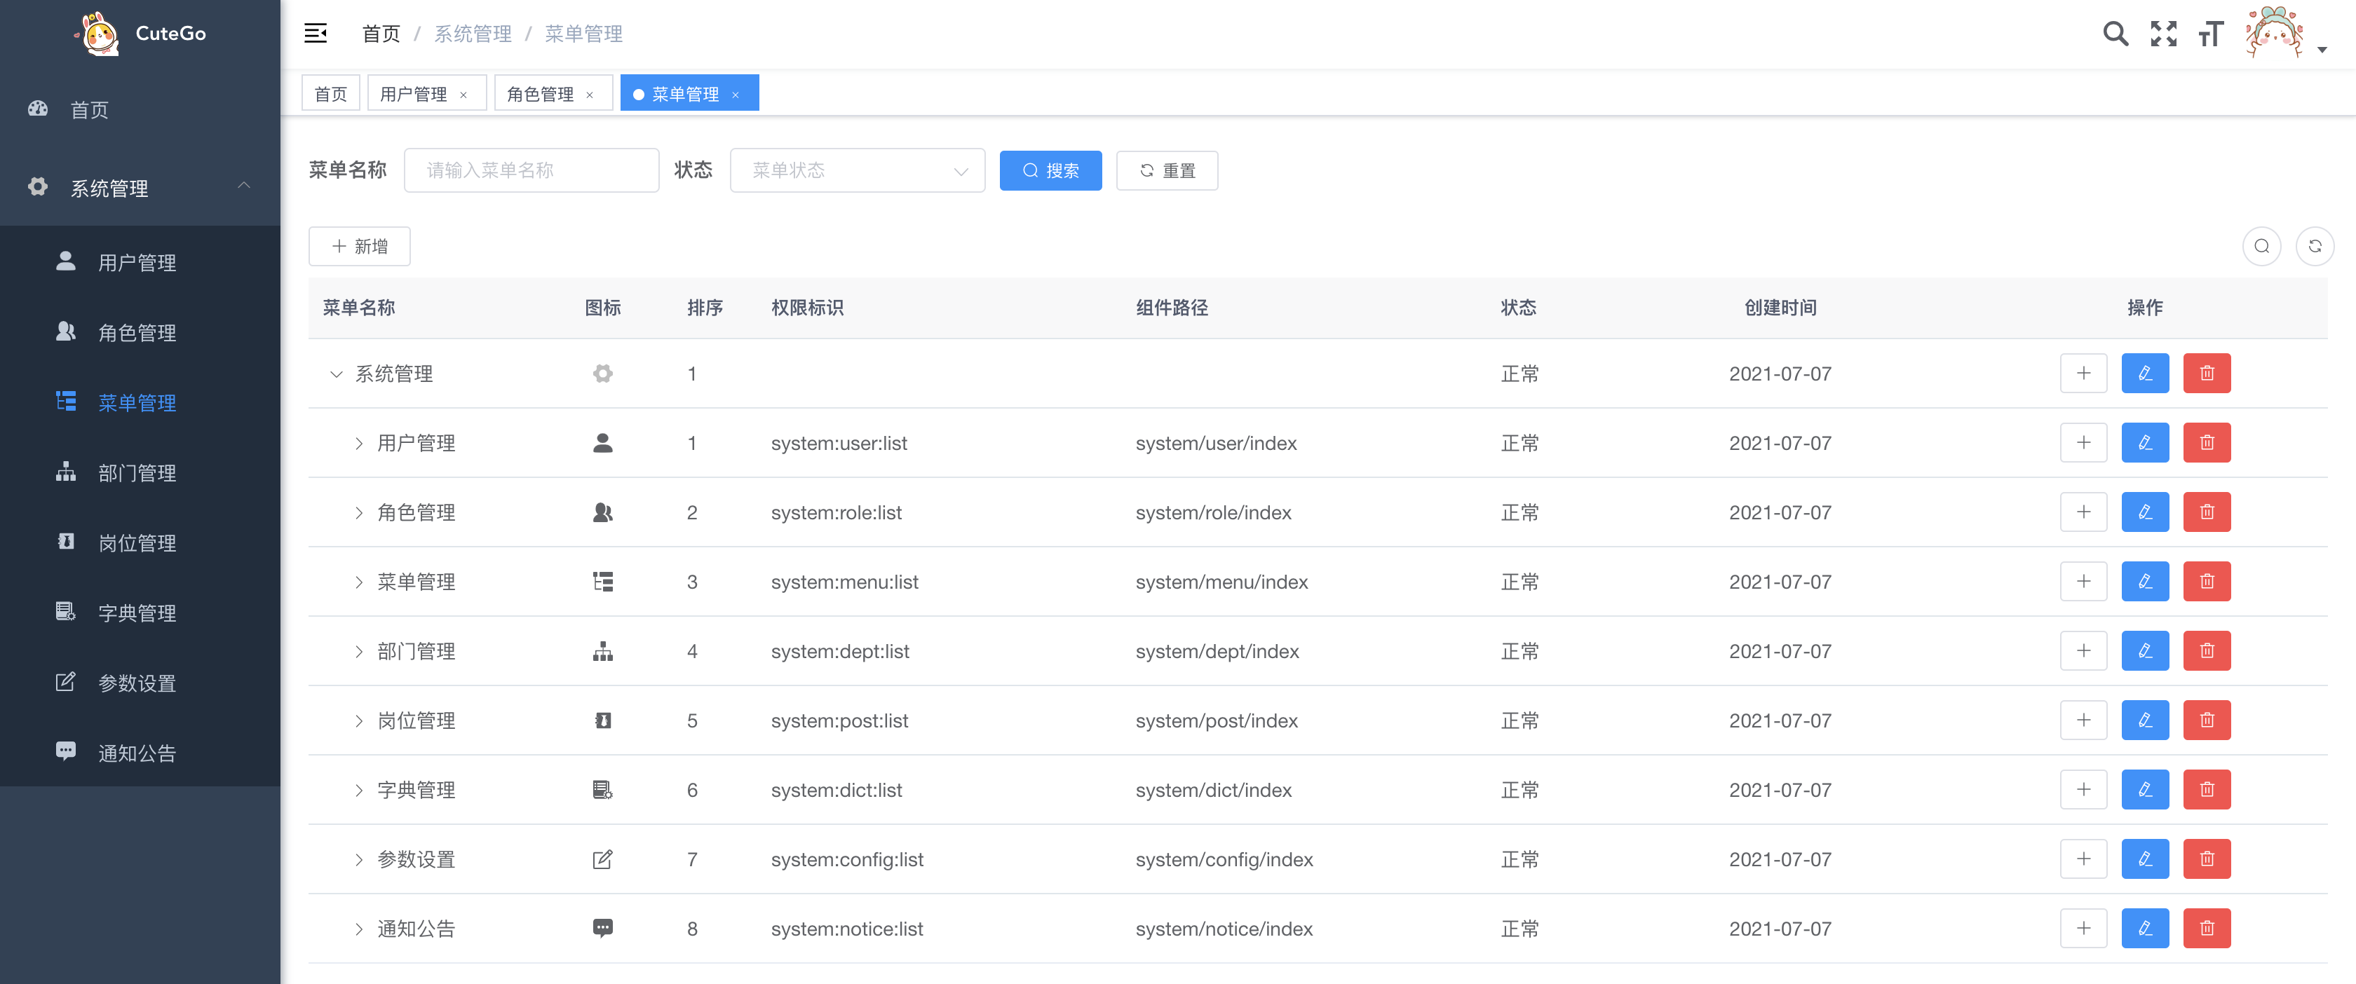The width and height of the screenshot is (2356, 984).
Task: Expand the 部门管理 tree row
Action: point(358,652)
